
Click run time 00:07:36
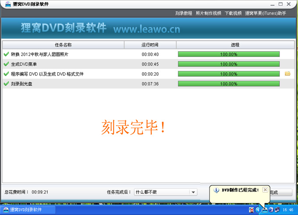click(x=150, y=84)
